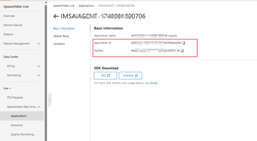Open Scenarios in the sidebar
This screenshot has height=141, width=257.
click(16, 125)
